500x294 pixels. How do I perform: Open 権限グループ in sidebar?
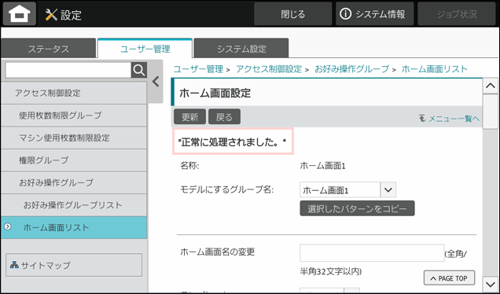coord(74,160)
